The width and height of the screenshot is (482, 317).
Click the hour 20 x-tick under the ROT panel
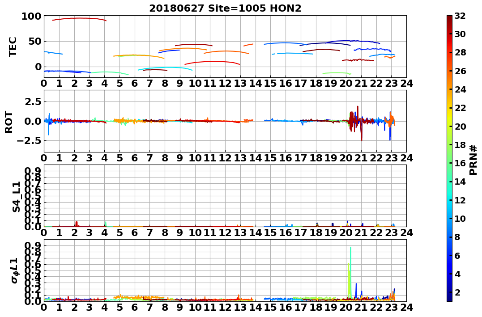[346, 158]
